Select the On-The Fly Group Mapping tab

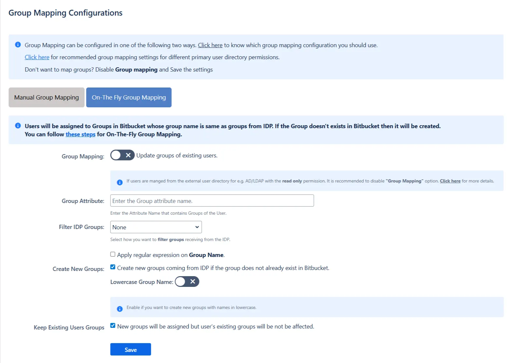[x=129, y=97]
